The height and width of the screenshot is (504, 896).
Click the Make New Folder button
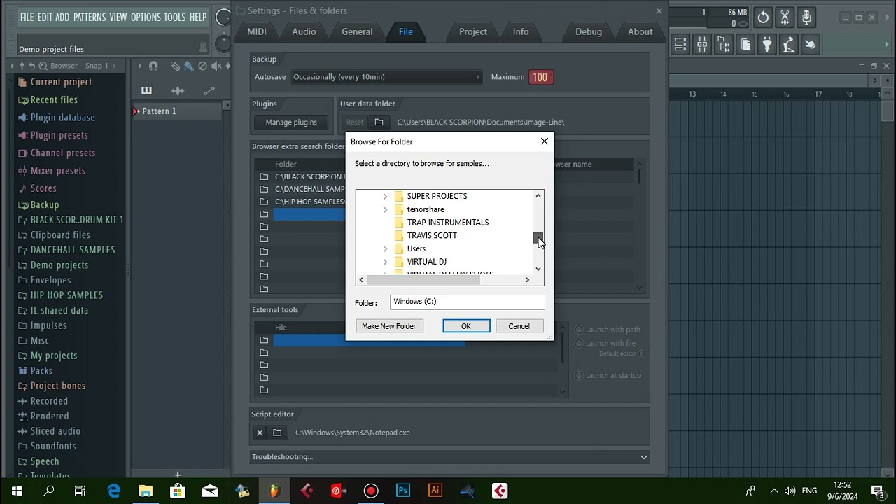388,326
